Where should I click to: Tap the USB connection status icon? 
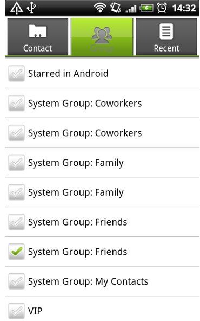pyautogui.click(x=31, y=8)
